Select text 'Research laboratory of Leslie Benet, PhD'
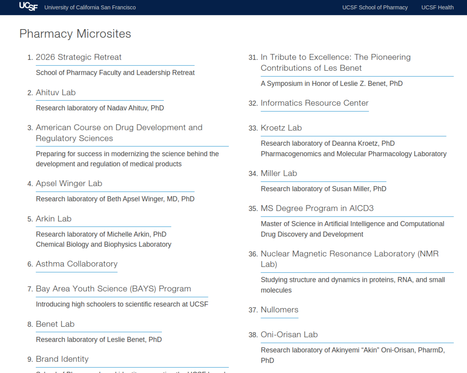 click(x=99, y=340)
